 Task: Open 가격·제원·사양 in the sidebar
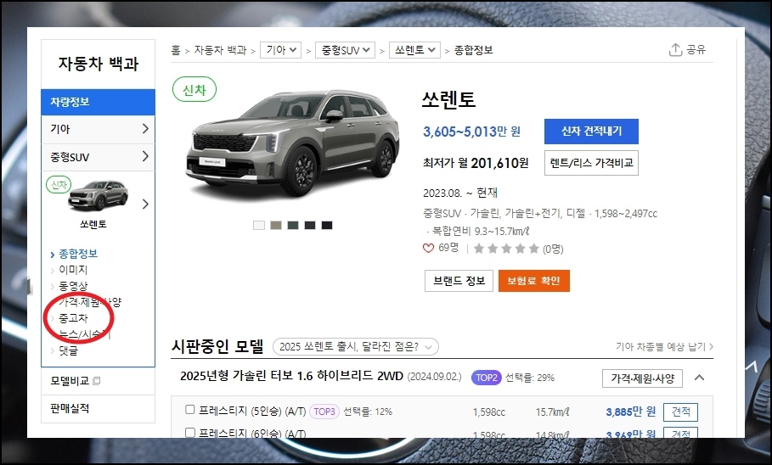click(x=90, y=301)
